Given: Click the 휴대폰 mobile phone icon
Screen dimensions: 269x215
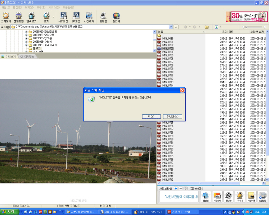Looking at the screenshot, I should (103, 17).
